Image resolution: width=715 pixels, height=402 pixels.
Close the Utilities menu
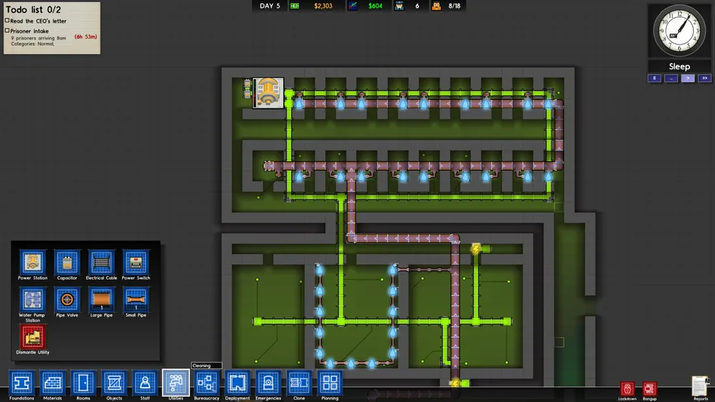point(176,383)
